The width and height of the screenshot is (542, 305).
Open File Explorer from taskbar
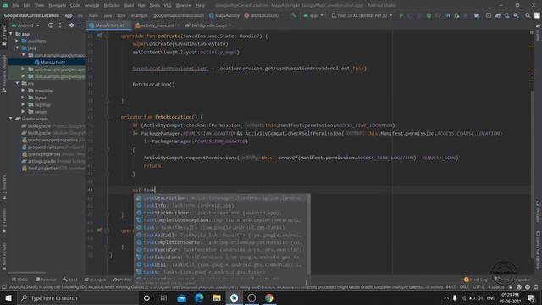[217, 297]
